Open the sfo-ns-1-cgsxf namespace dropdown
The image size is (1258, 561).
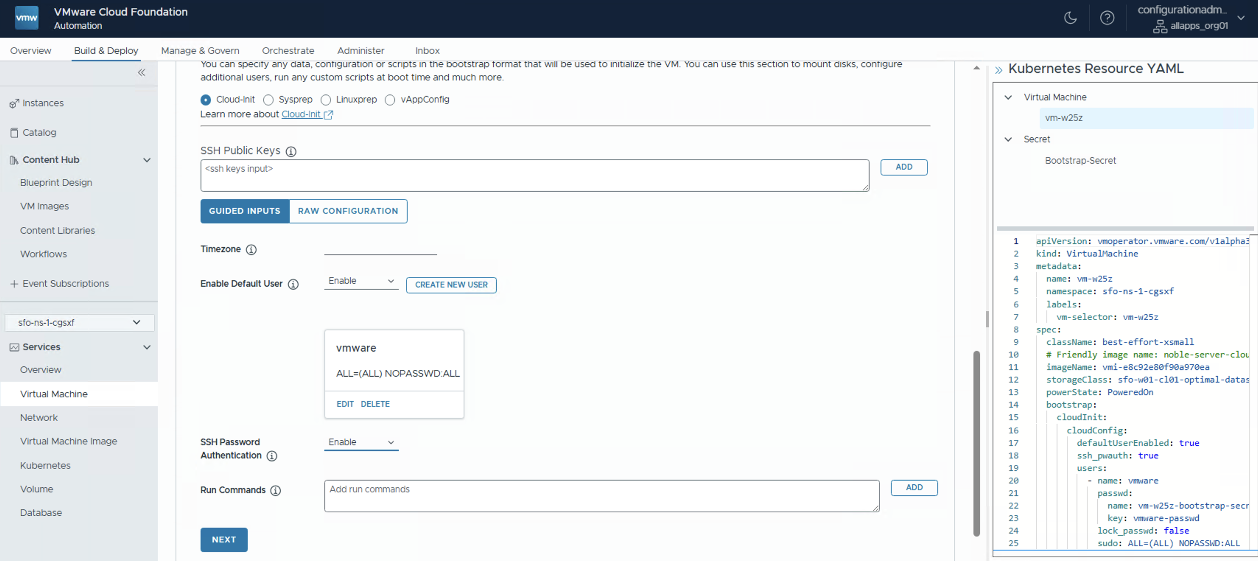pos(79,323)
